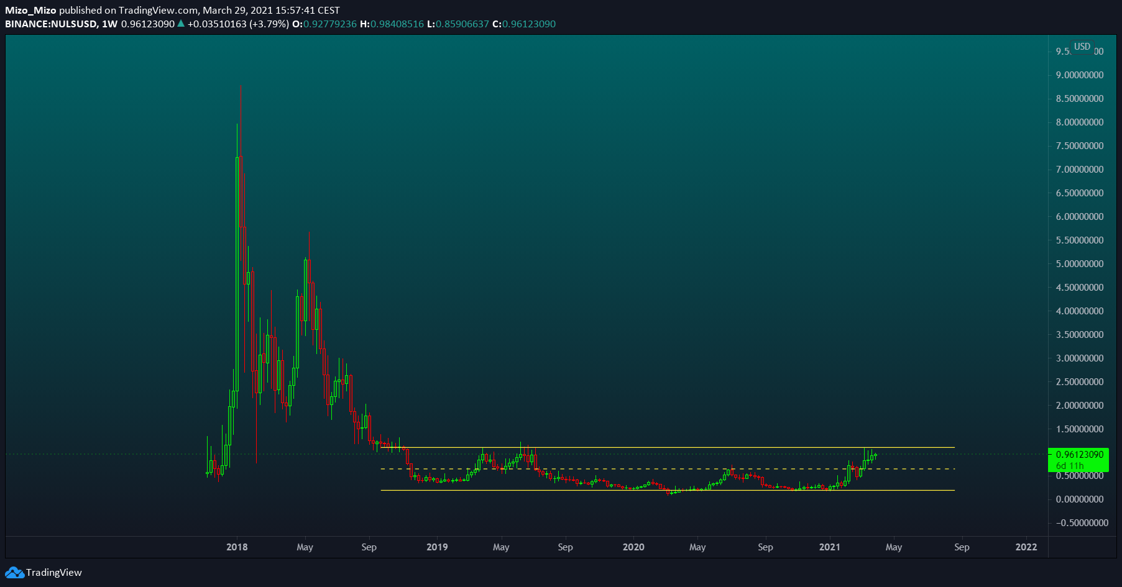The image size is (1122, 587).
Task: Click the current price label 0.96123090
Action: 1080,455
